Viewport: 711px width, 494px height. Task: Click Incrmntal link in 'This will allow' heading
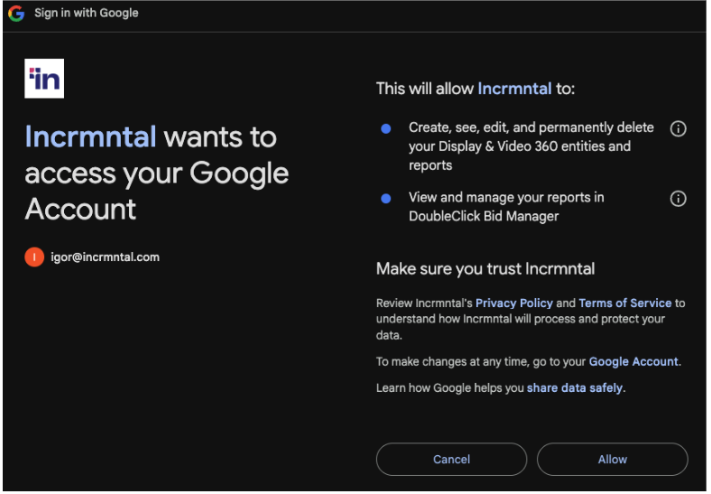[x=514, y=89]
